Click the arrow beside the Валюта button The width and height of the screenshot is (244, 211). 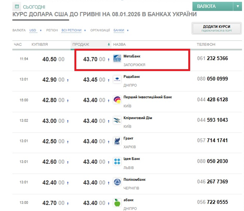click(x=238, y=6)
